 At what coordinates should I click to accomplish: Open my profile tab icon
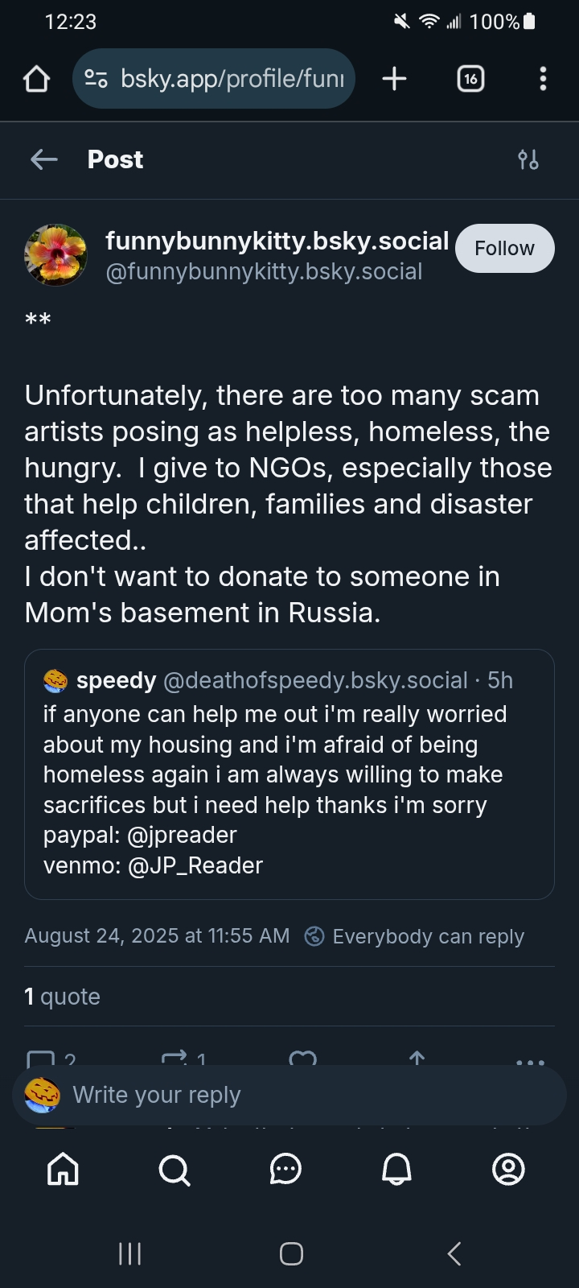508,1169
